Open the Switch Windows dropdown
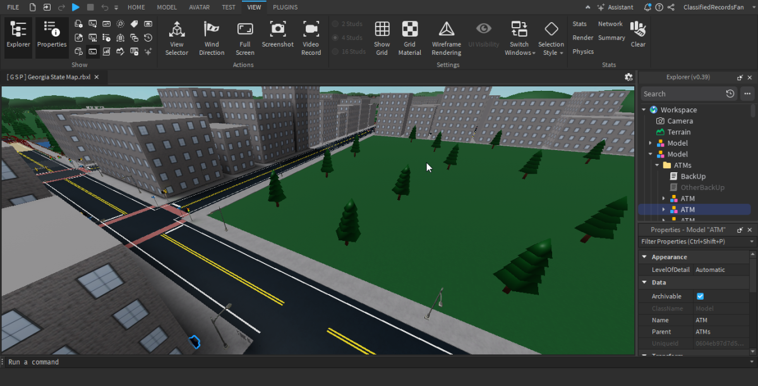Image resolution: width=758 pixels, height=386 pixels. (x=520, y=38)
